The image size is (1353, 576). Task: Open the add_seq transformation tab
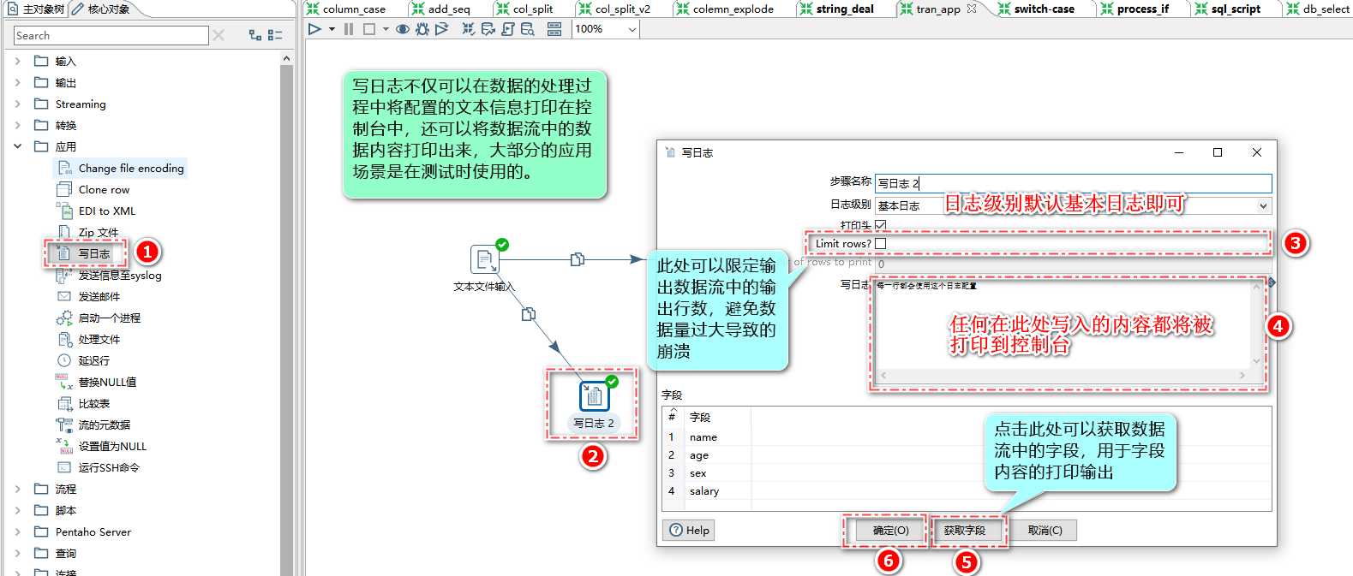click(x=441, y=9)
